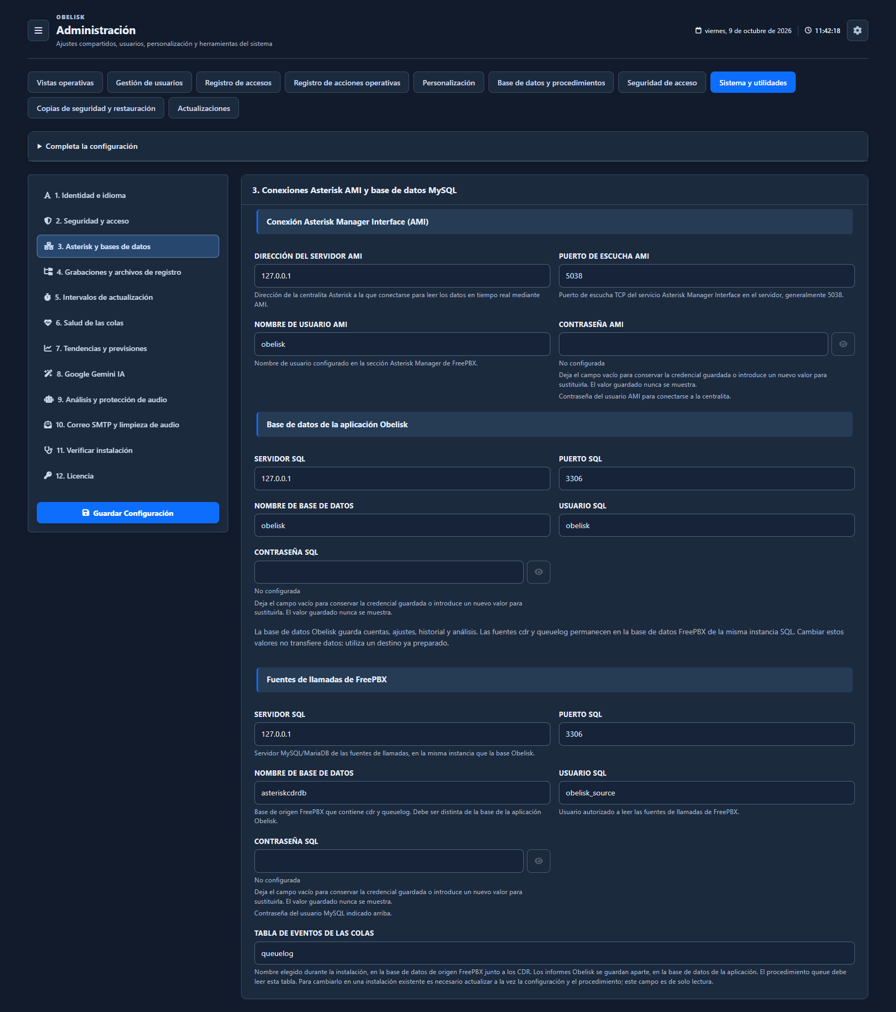Click the Contraseña AMI input field
The image size is (896, 1012).
[x=693, y=344]
